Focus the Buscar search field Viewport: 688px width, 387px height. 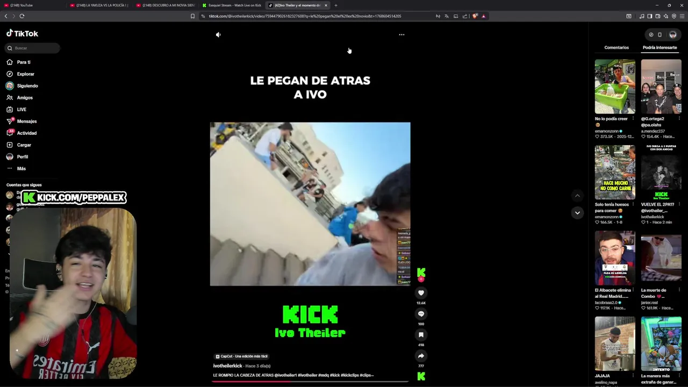click(x=32, y=48)
